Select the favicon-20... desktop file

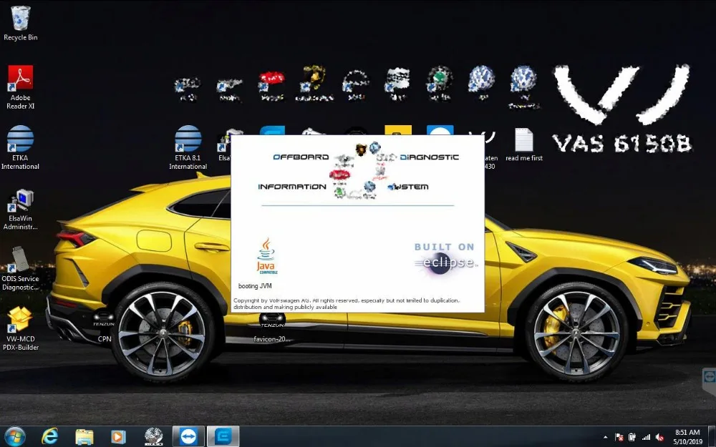[272, 328]
